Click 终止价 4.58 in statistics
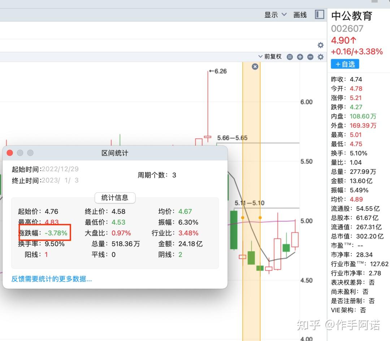Viewport: 390px width, 341px height. point(118,212)
